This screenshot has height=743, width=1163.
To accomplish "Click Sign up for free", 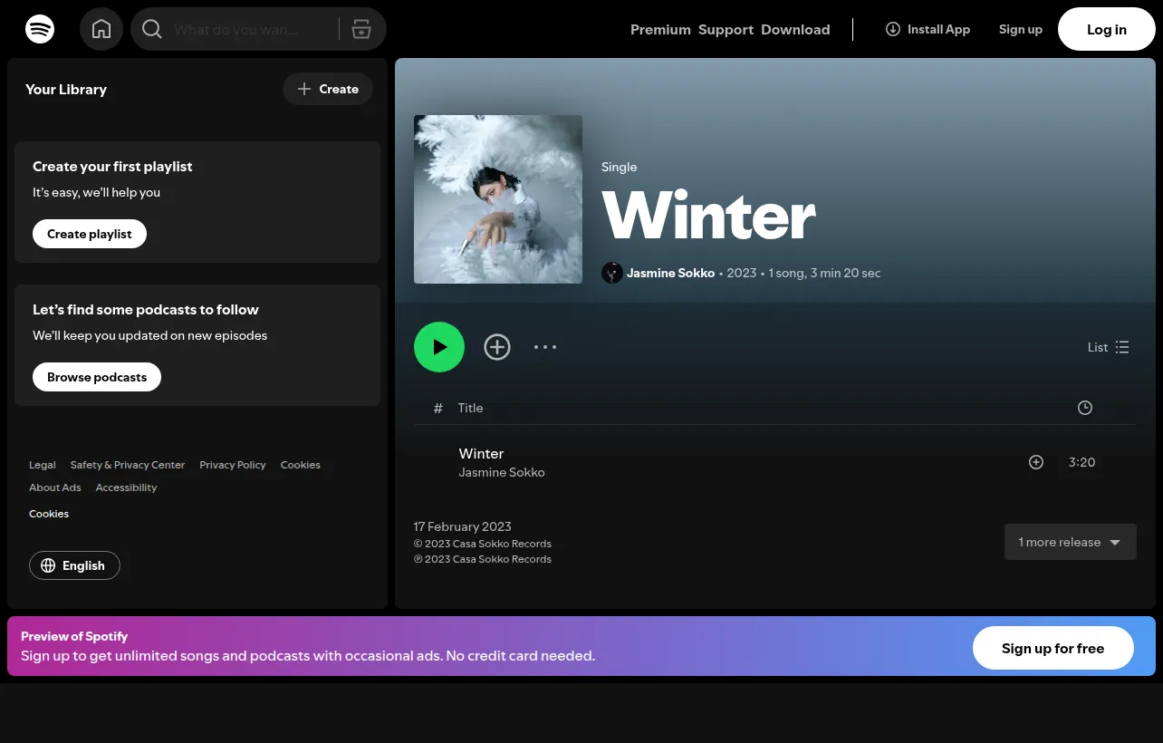I will point(1053,648).
